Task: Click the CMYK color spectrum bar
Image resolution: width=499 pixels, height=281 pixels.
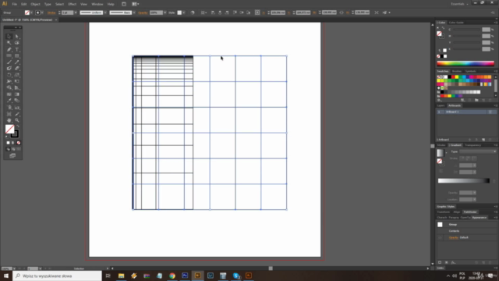Action: [x=465, y=63]
